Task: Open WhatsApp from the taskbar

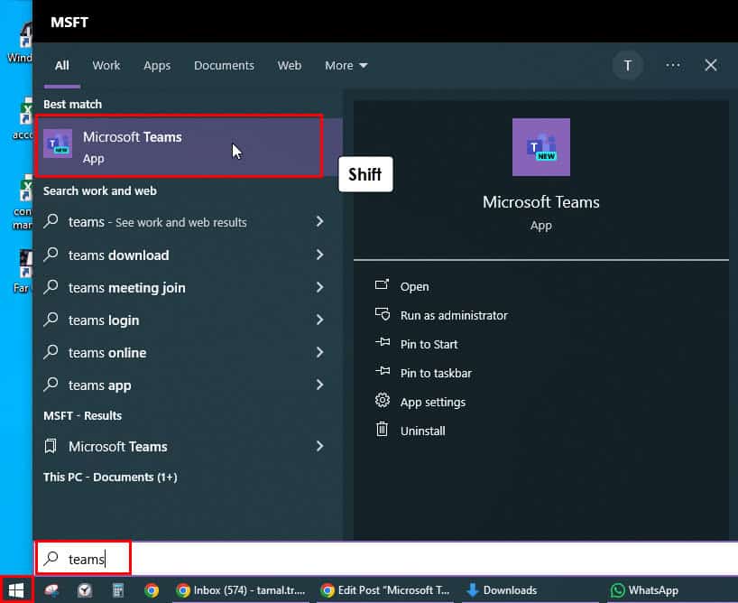Action: click(644, 589)
